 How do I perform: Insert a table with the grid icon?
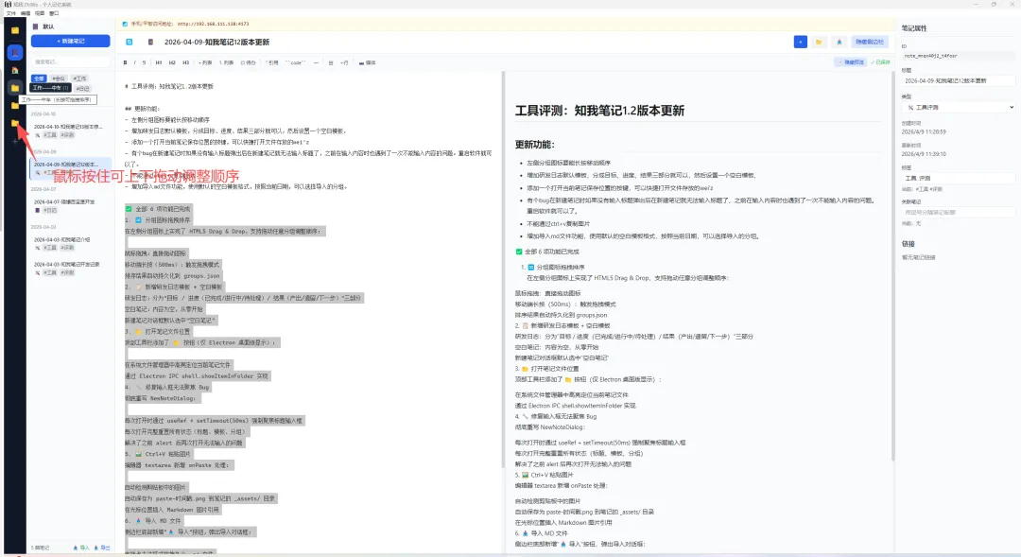(x=331, y=62)
